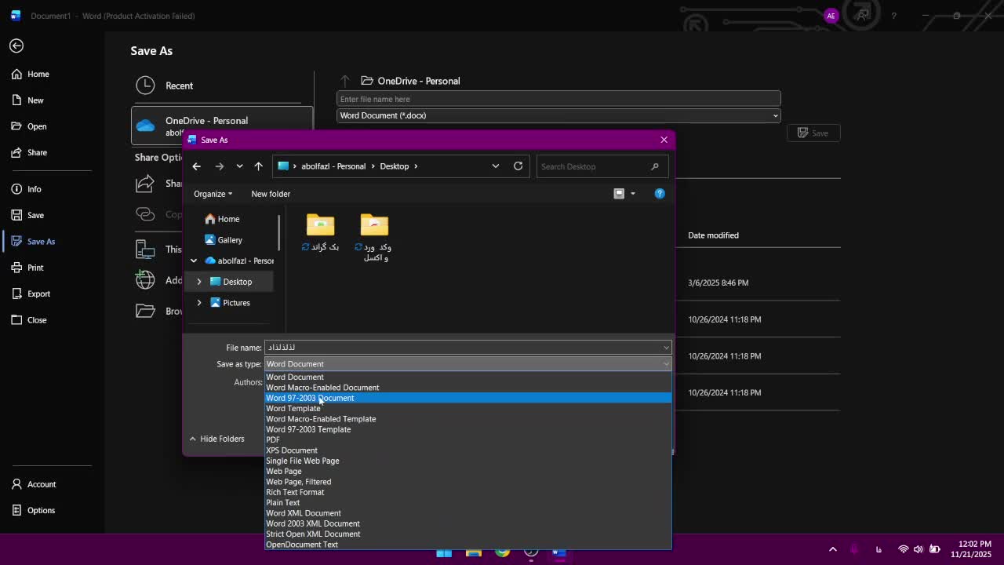Click the New folder button
Screen dimensions: 1004x565
[x=271, y=194]
